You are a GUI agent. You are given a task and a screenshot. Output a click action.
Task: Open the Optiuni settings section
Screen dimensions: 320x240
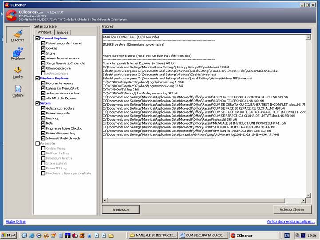(18, 91)
